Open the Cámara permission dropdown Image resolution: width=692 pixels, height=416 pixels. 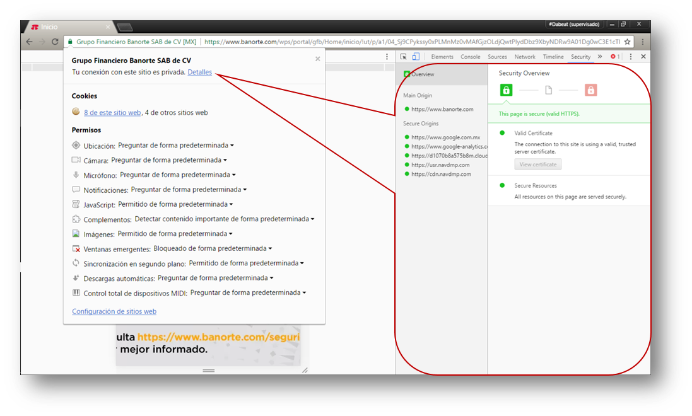pos(169,160)
